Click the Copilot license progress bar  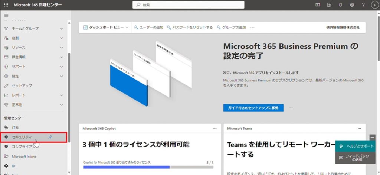point(148,167)
